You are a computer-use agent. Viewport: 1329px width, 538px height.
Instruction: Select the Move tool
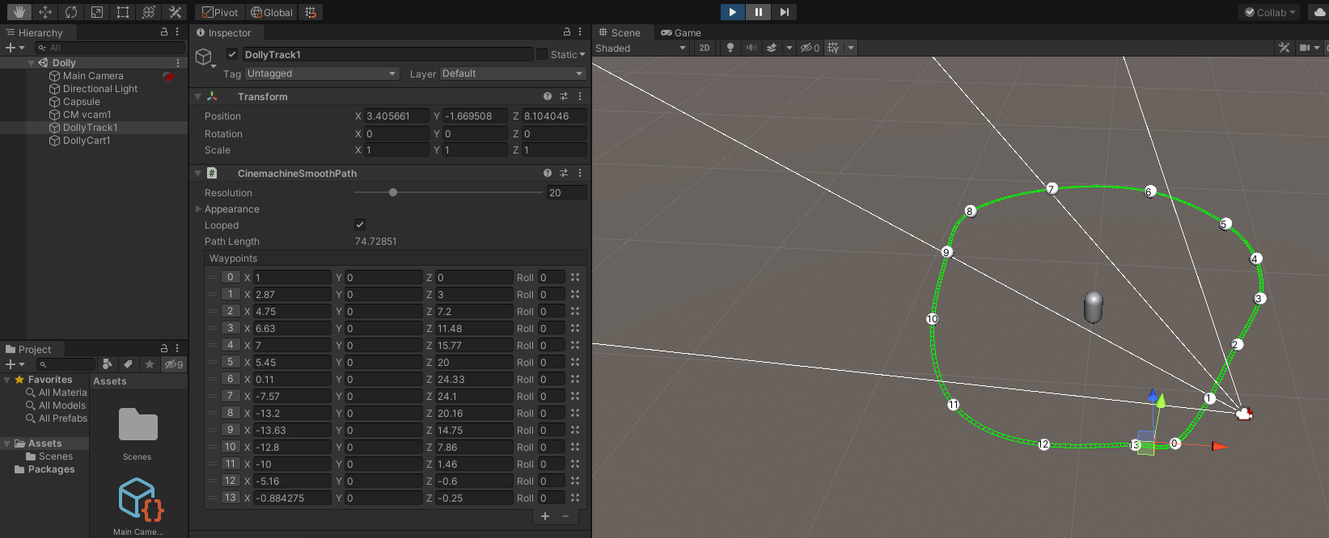coord(45,12)
